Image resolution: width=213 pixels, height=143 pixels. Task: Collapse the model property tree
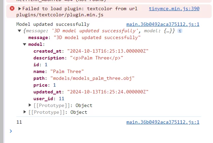[25, 44]
